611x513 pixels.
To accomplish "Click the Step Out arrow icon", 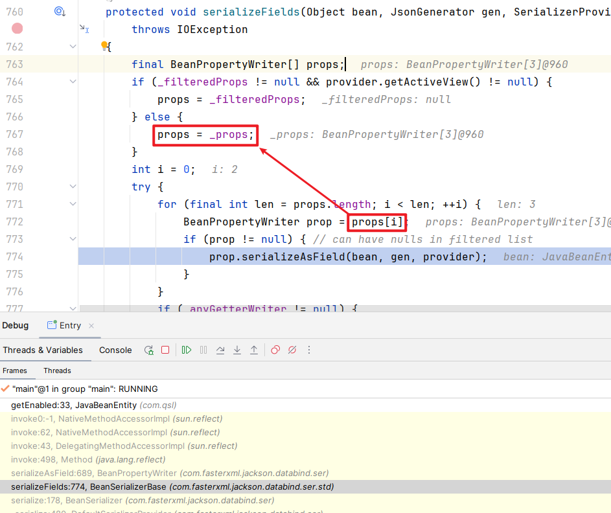I will coord(254,350).
